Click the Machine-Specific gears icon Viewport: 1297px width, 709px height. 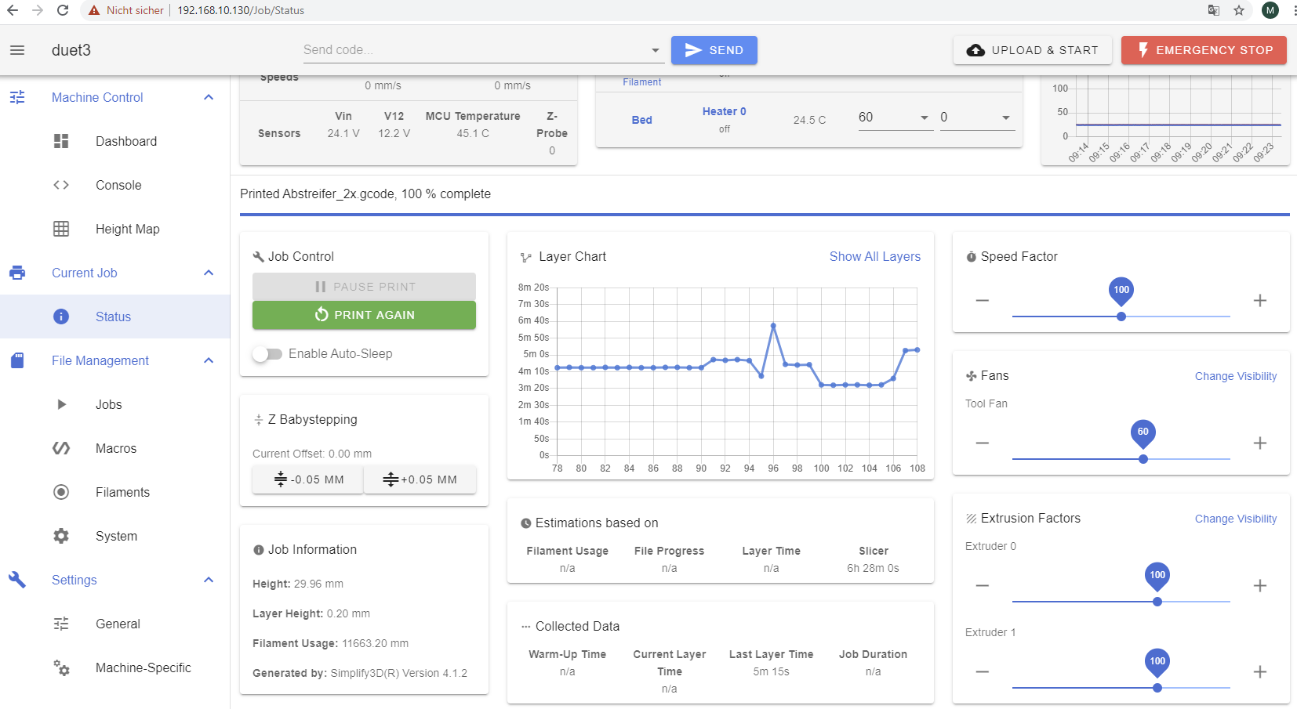coord(61,667)
